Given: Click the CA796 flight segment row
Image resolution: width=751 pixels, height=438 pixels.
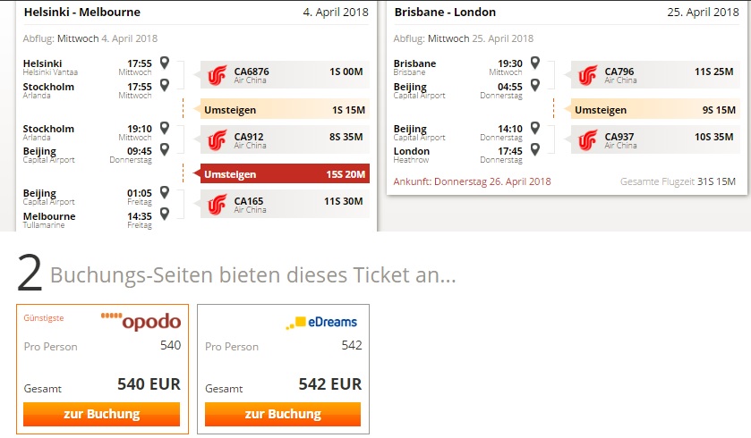Looking at the screenshot, I should [656, 74].
